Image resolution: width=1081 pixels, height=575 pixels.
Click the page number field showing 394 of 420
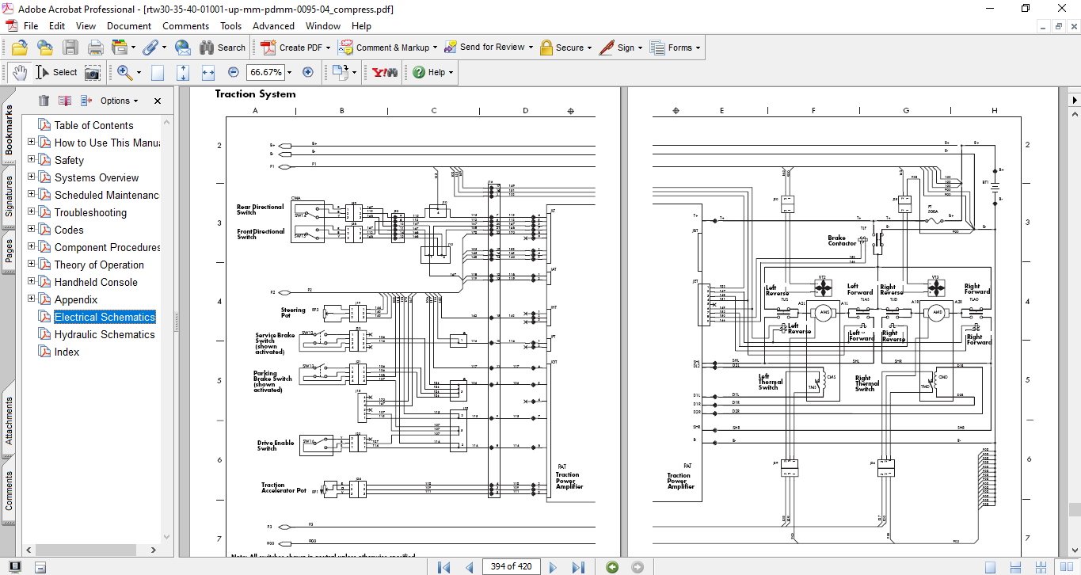[x=512, y=566]
